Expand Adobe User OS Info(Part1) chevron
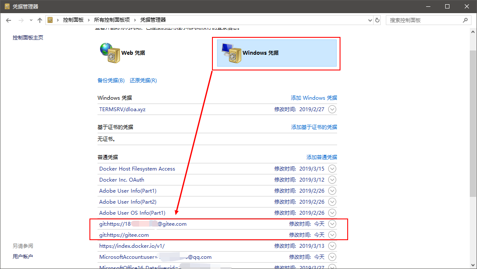Screen dimensions: 477x269 332,213
